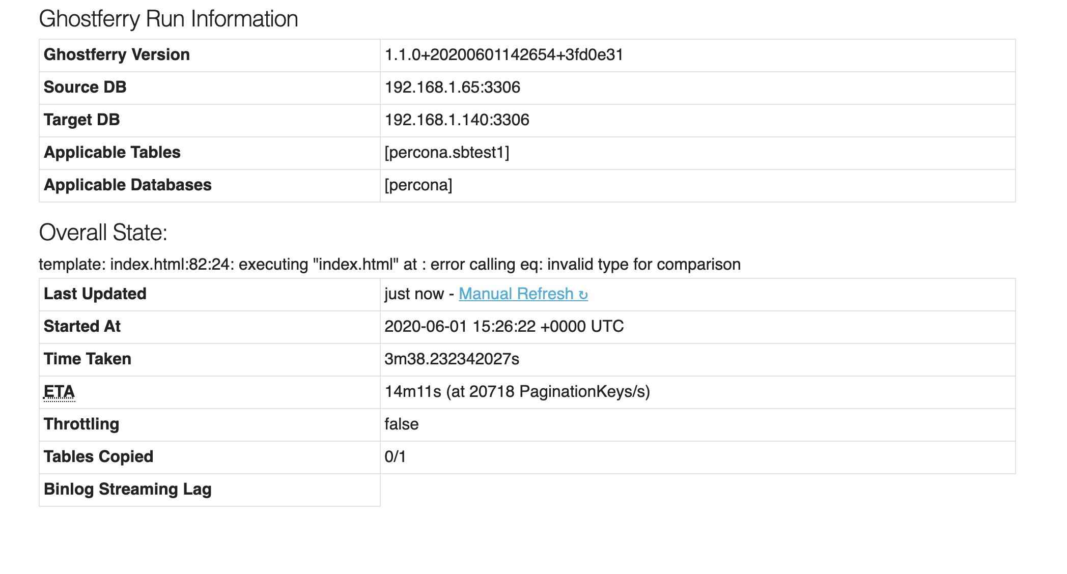
Task: Click the just now text in Last Updated
Action: pos(413,294)
